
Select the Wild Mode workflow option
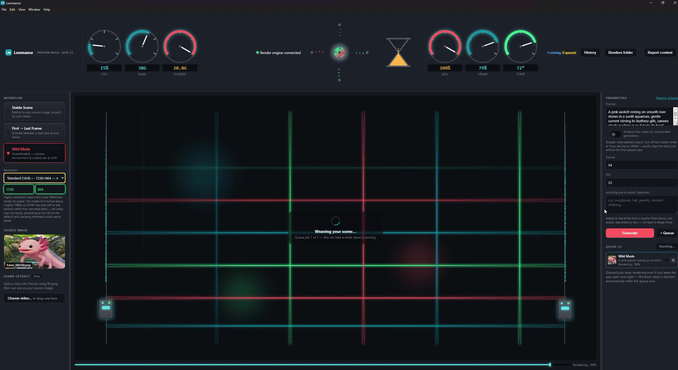[x=34, y=153]
